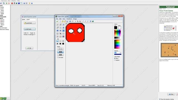Select the Rounded Rectangle tool
Viewport: 178px width, 100px height.
[x=63, y=31]
